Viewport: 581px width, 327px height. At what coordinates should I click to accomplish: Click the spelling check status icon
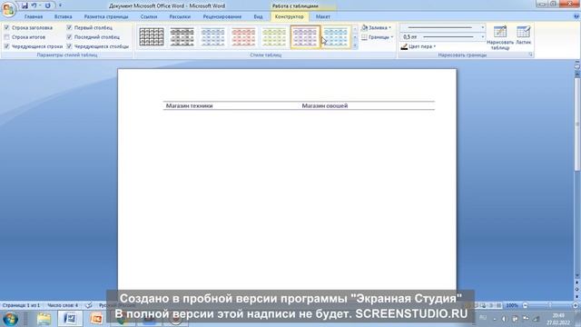(x=89, y=305)
